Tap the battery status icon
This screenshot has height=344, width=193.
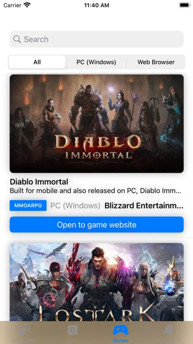(185, 5)
